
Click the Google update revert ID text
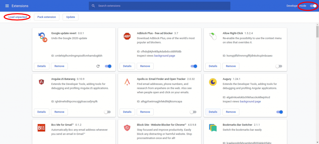click(x=77, y=56)
